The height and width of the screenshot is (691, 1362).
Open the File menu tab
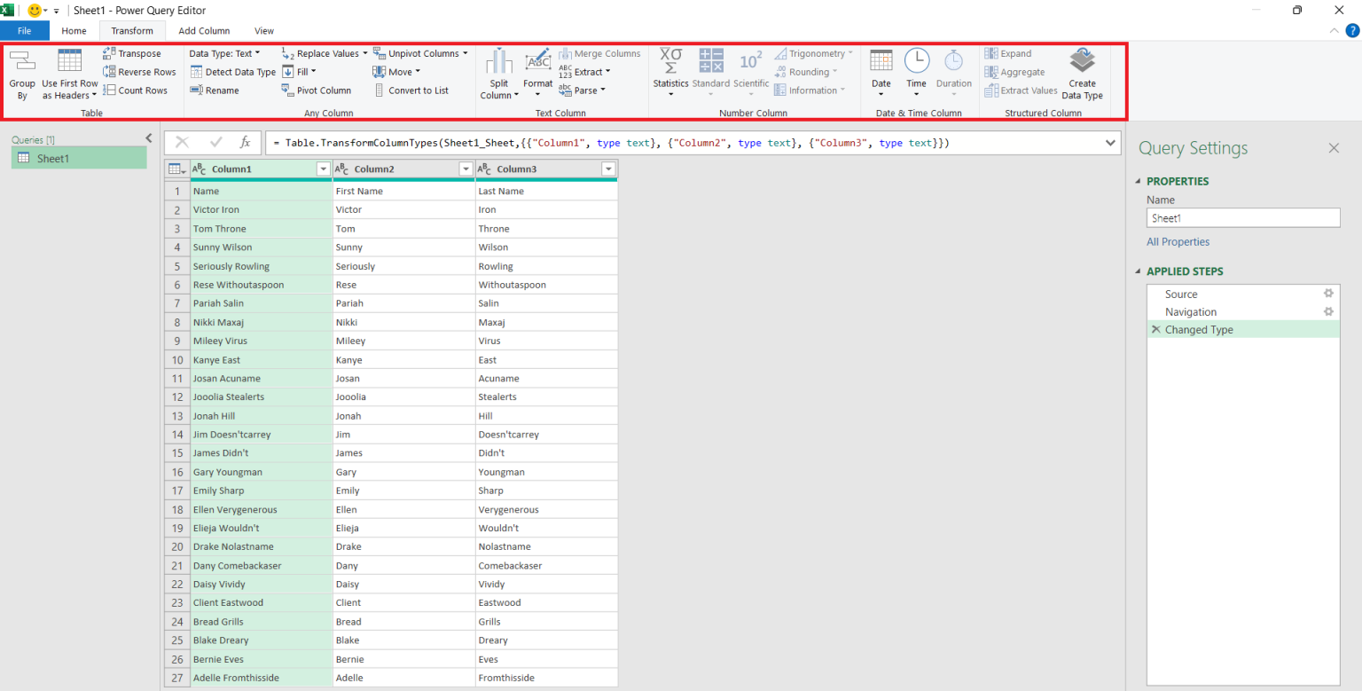pos(24,31)
